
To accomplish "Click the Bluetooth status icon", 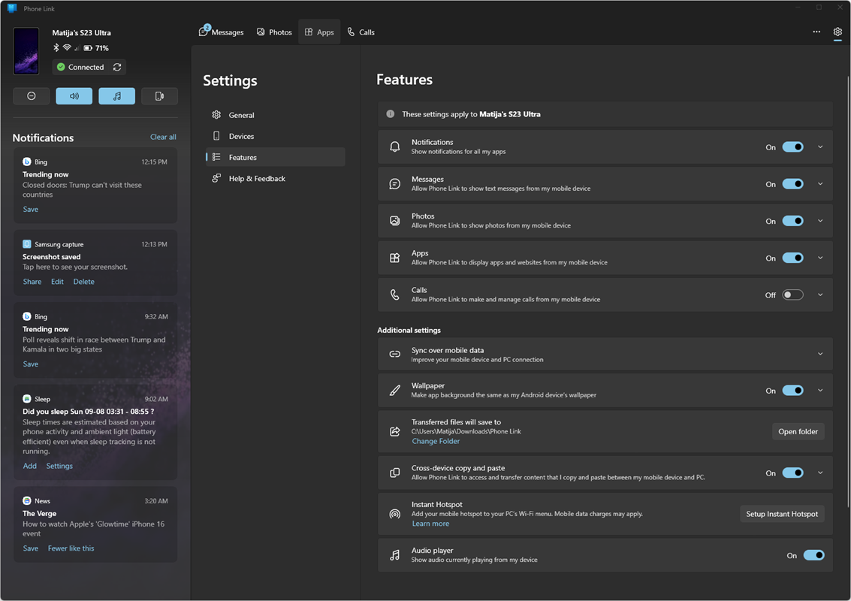I will pyautogui.click(x=56, y=48).
